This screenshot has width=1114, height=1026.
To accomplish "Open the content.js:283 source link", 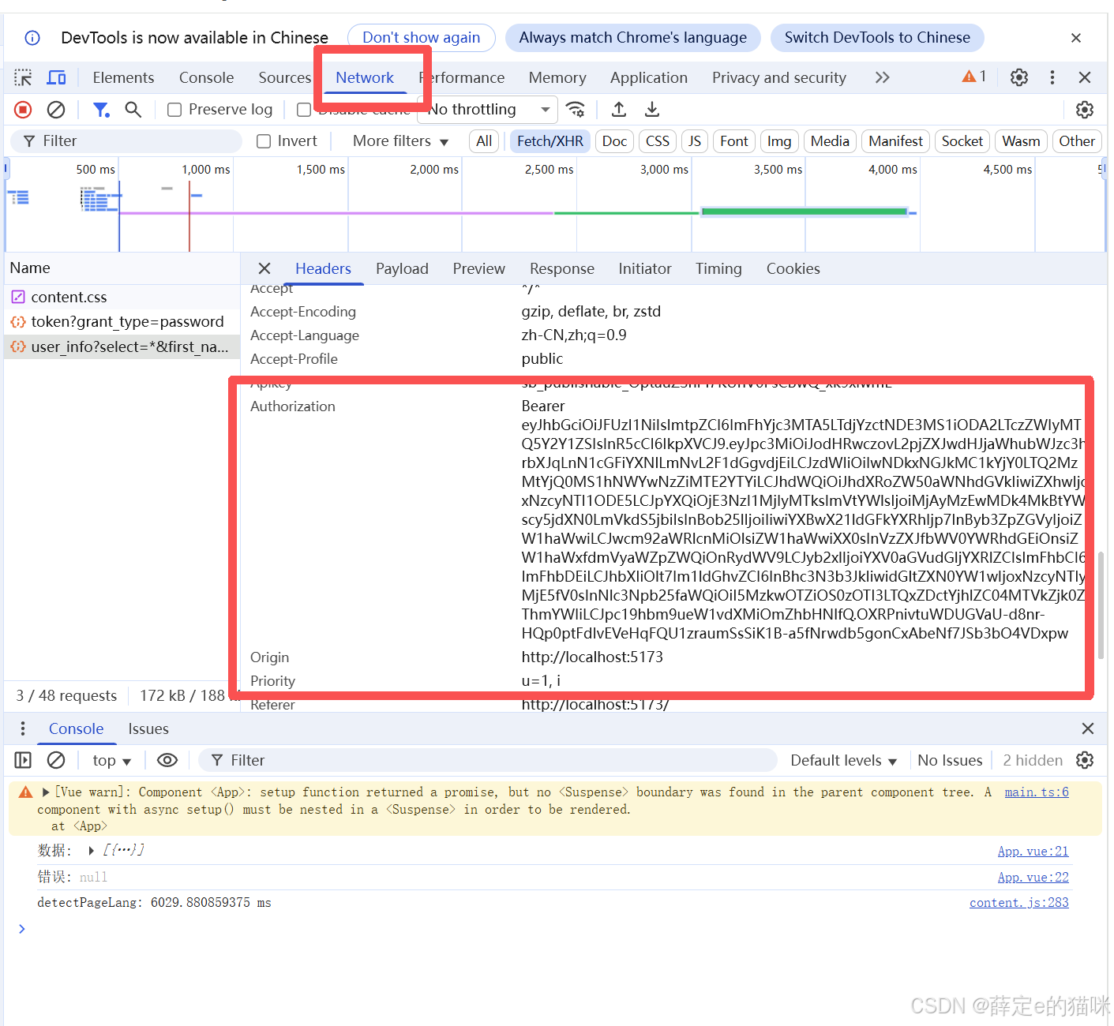I will tap(1019, 903).
